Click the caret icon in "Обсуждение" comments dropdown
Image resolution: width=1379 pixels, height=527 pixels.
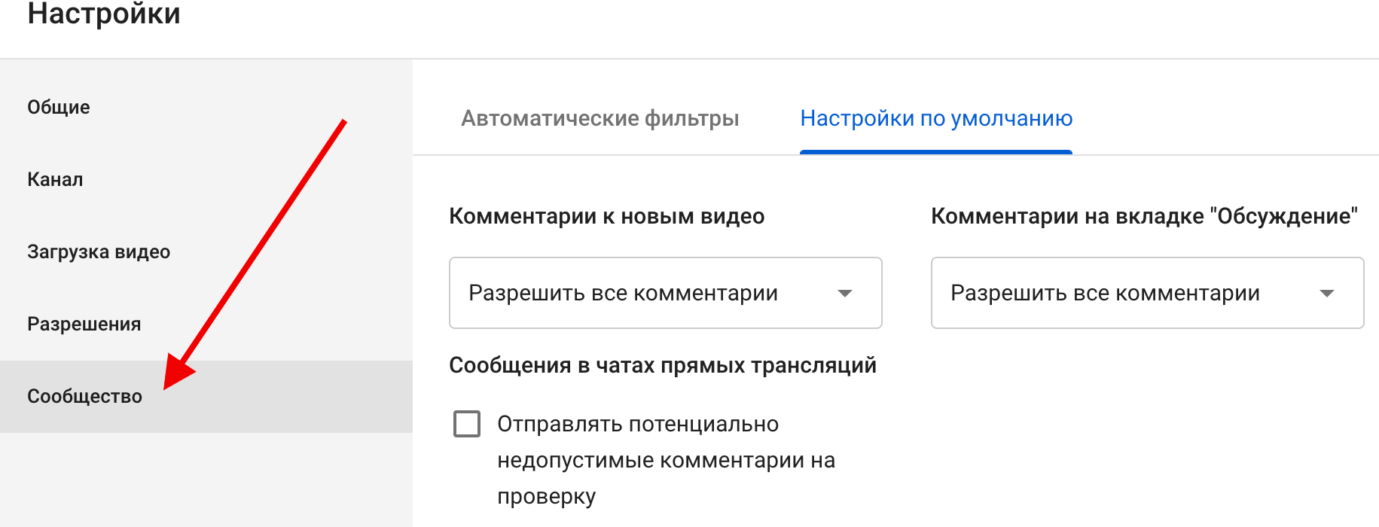coord(1327,294)
